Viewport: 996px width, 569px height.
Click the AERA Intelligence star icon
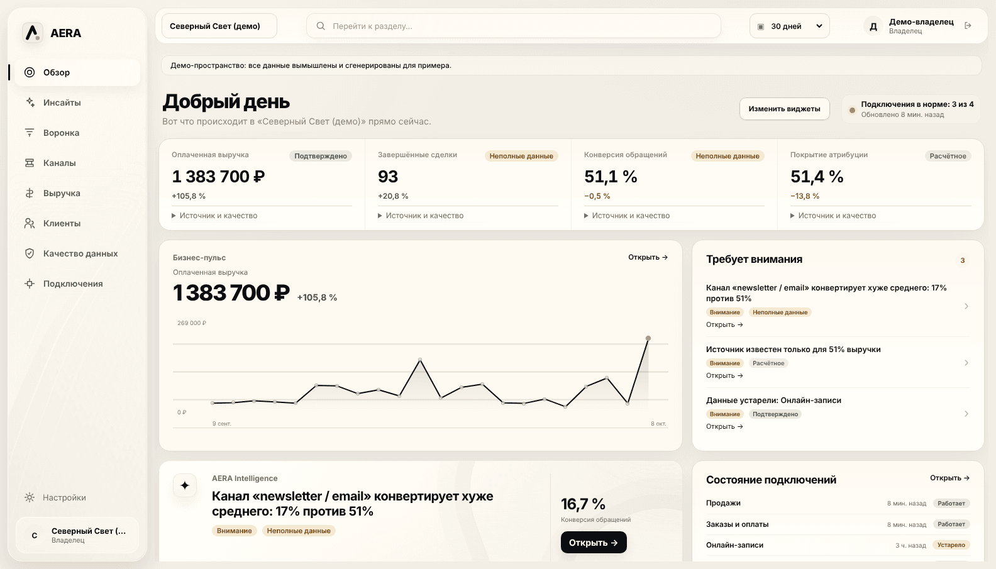(x=185, y=485)
